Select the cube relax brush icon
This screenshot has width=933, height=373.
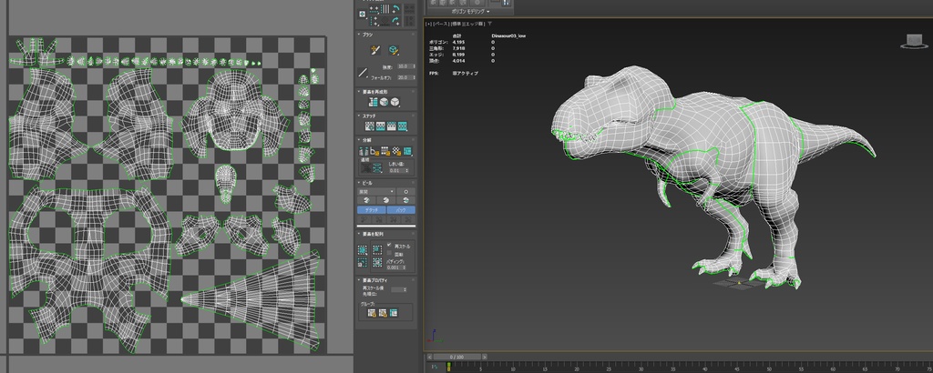click(394, 50)
